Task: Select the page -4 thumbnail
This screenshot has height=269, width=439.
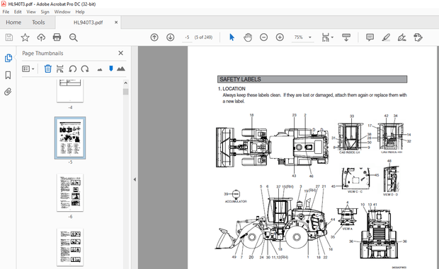Action: point(70,90)
